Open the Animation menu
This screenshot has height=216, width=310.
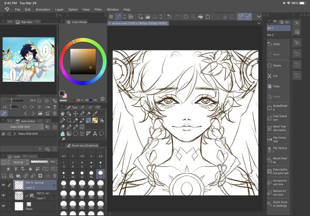pyautogui.click(x=43, y=10)
